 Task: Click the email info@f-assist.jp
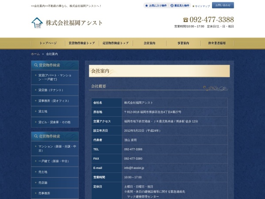coord(134,168)
